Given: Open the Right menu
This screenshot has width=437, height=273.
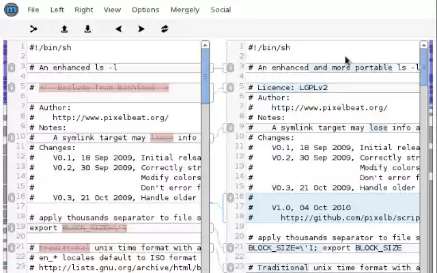Looking at the screenshot, I should [x=83, y=10].
